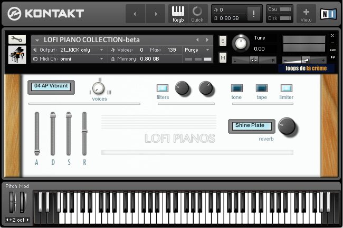
Task: Toggle the limiter switch
Action: 287,88
